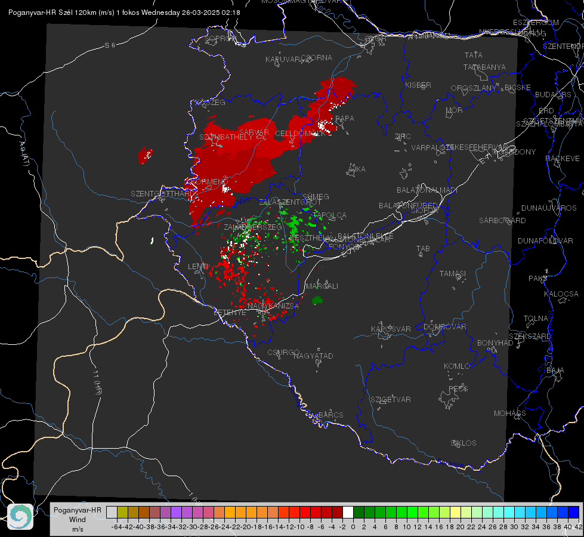This screenshot has width=584, height=537.
Task: Click the NAGYKANIZSA city label
Action: 273,305
